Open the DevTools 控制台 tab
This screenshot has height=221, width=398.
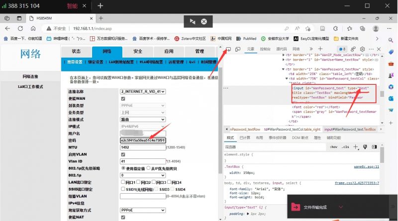point(265,49)
